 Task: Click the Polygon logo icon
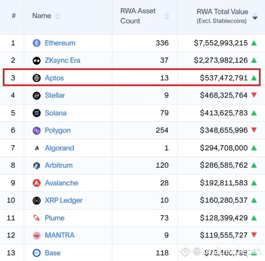(x=37, y=131)
